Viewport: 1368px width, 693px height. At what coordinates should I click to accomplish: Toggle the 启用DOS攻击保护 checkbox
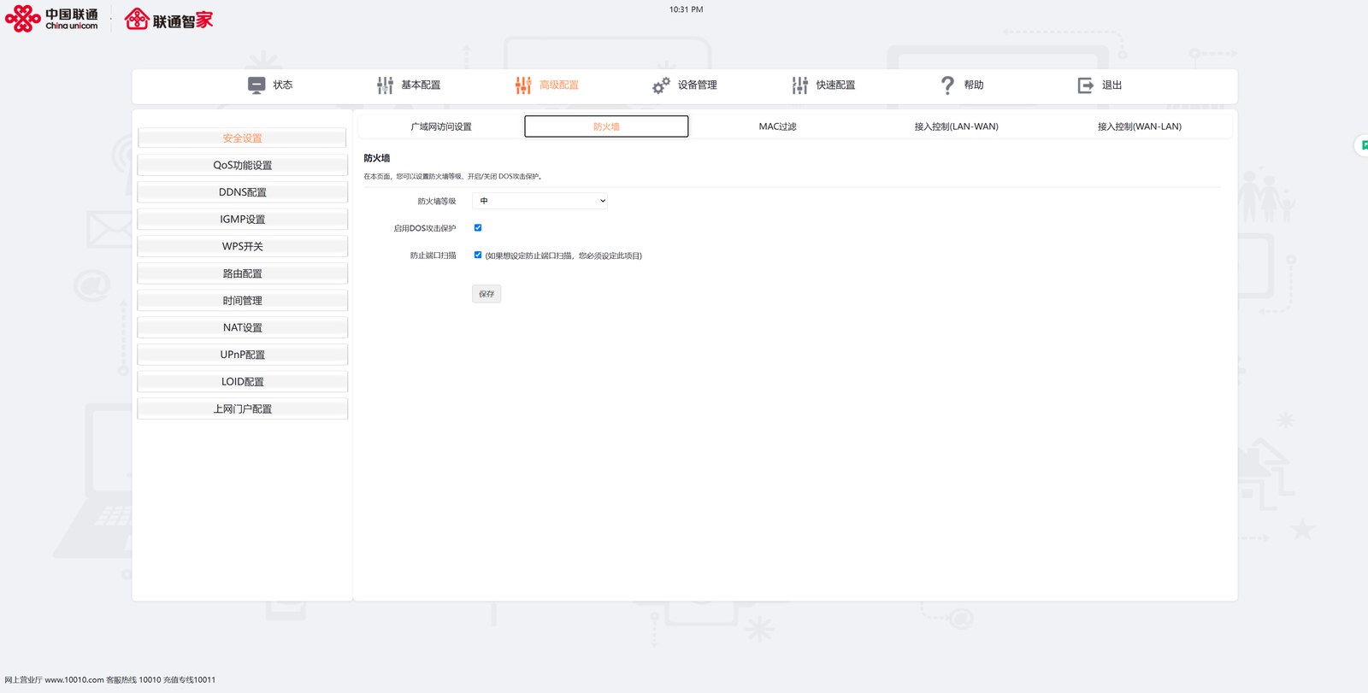[x=478, y=227]
